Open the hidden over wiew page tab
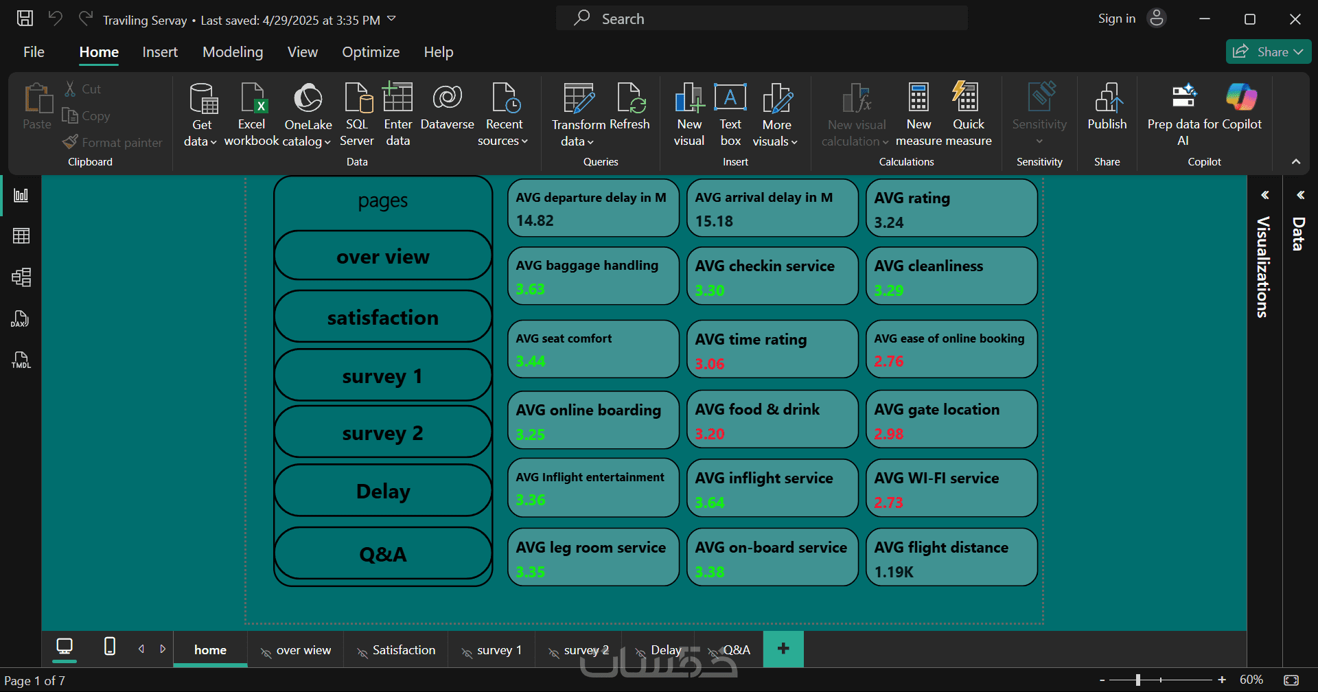The width and height of the screenshot is (1318, 692). click(x=296, y=650)
